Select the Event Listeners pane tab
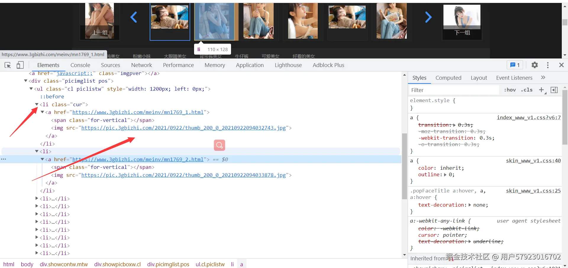Viewport: 568px width, 268px height. point(514,78)
